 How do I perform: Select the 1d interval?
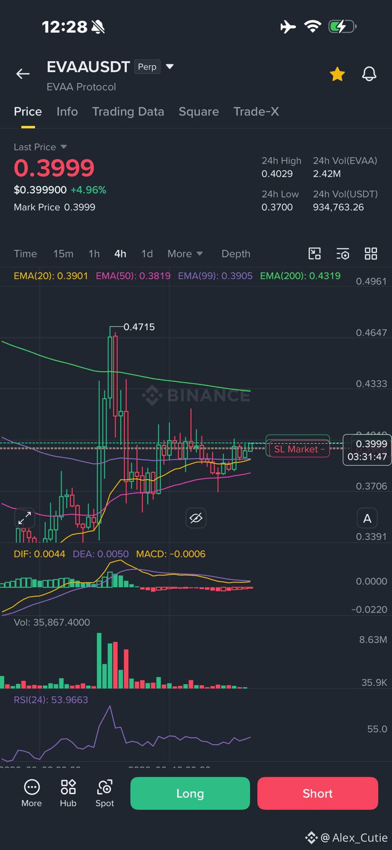tap(147, 254)
